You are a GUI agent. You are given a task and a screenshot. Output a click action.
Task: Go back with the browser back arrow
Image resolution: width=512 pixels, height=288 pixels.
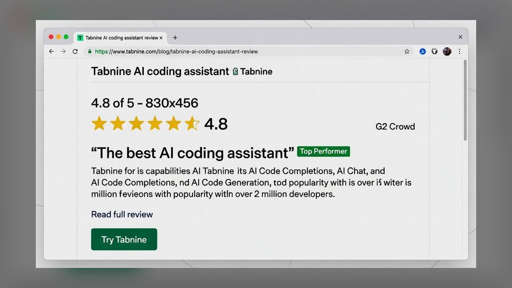(52, 51)
